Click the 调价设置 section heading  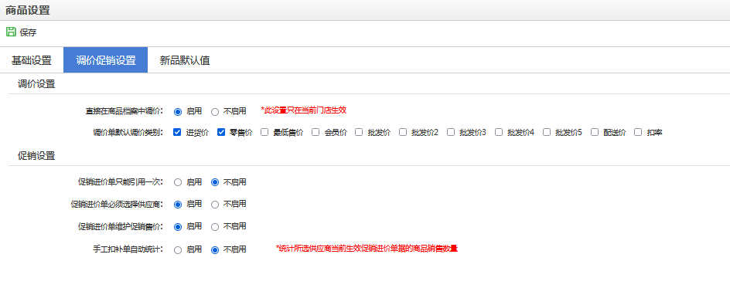pos(36,84)
